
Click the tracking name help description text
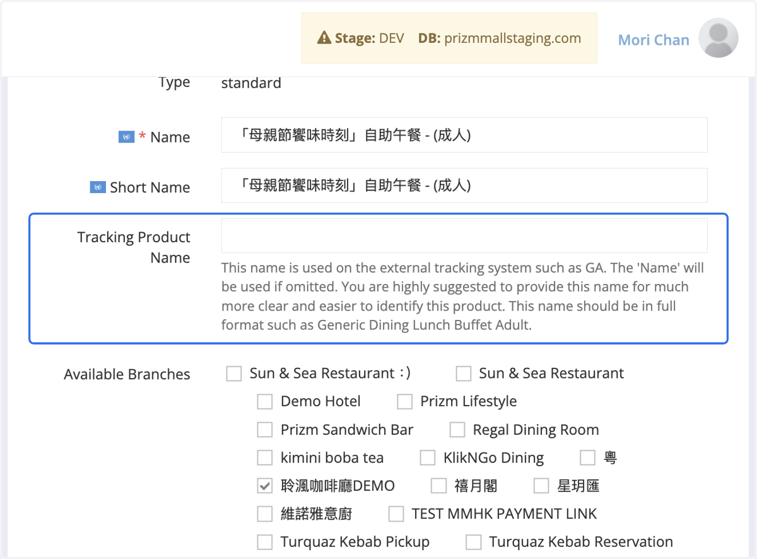(463, 297)
